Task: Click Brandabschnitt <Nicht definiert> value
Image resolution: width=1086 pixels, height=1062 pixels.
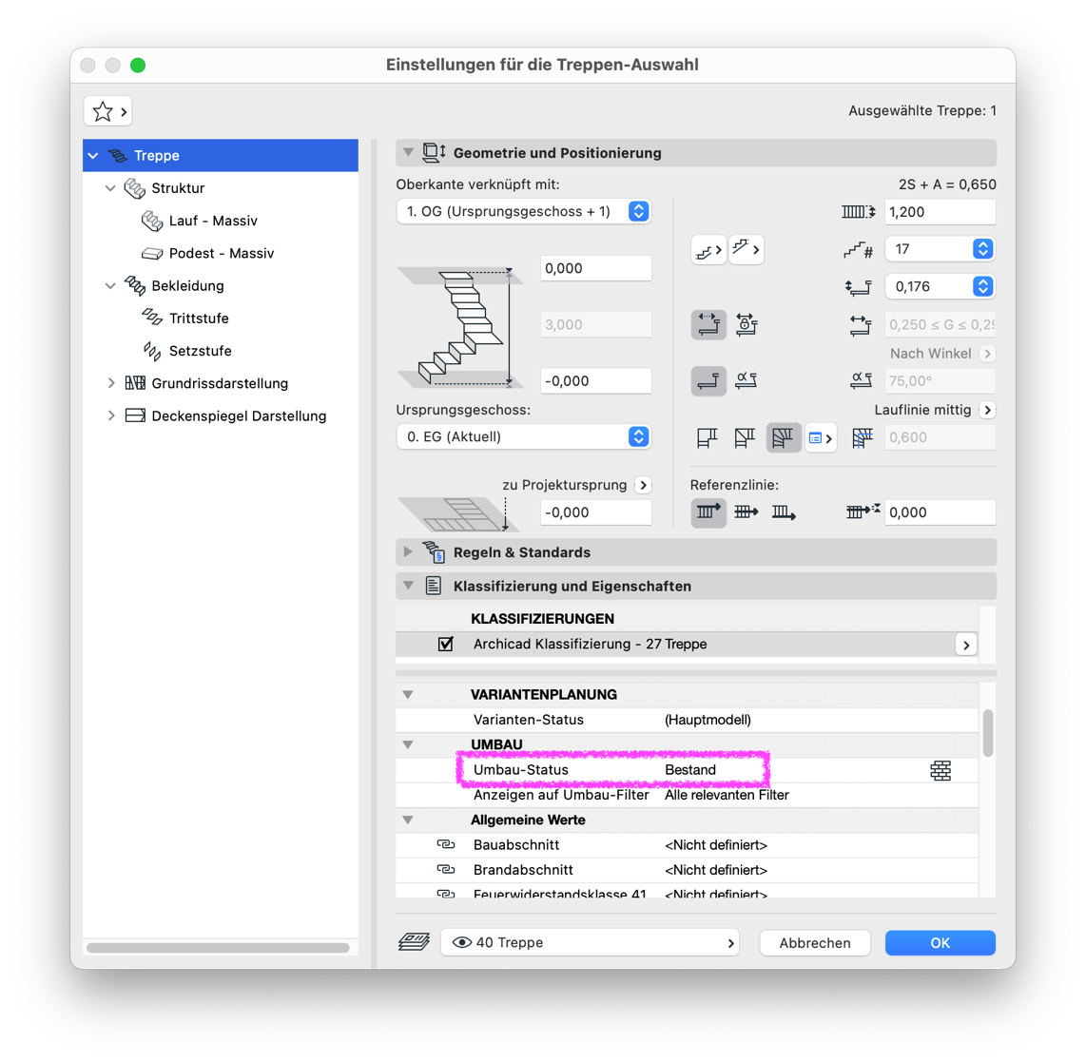Action: (x=715, y=870)
